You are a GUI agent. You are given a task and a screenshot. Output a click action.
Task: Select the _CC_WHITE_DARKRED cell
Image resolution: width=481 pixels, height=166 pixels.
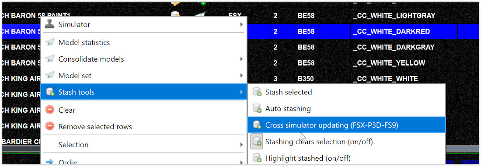click(391, 31)
